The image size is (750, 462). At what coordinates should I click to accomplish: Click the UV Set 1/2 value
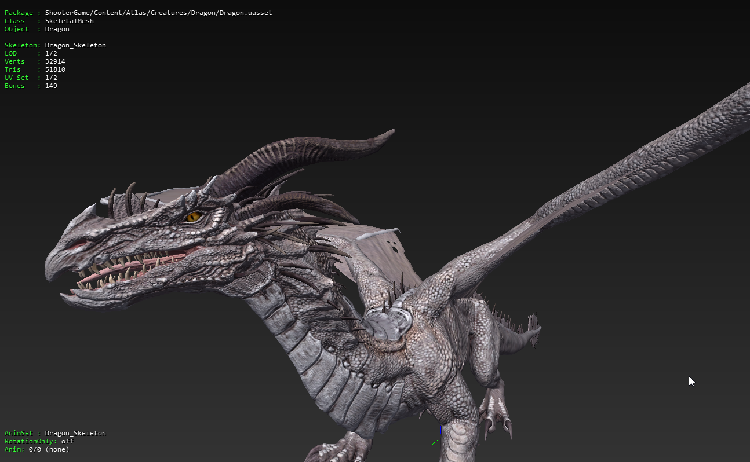tap(51, 78)
